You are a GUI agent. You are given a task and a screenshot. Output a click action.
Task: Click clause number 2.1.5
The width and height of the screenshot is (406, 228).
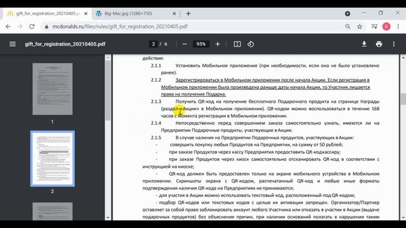[x=156, y=137]
